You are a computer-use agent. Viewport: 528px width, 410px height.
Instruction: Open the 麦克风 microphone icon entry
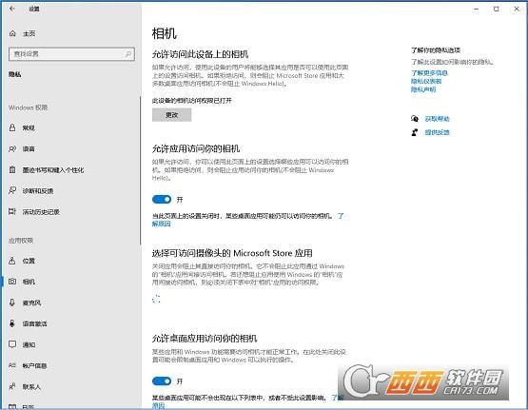pos(12,303)
